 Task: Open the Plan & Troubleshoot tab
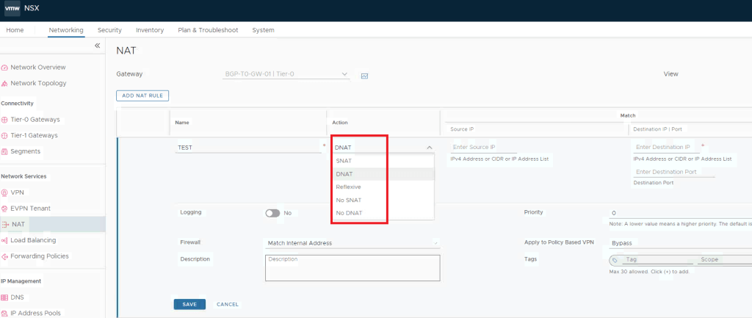(208, 30)
